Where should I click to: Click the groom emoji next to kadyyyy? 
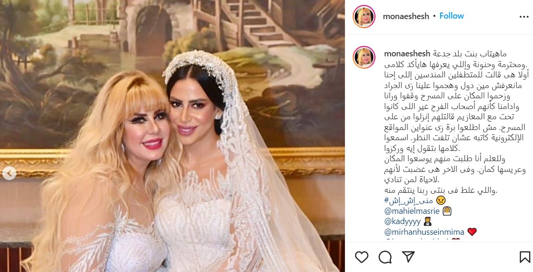[428, 222]
